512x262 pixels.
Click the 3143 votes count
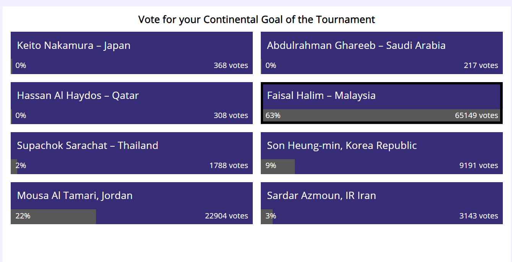[x=479, y=216]
